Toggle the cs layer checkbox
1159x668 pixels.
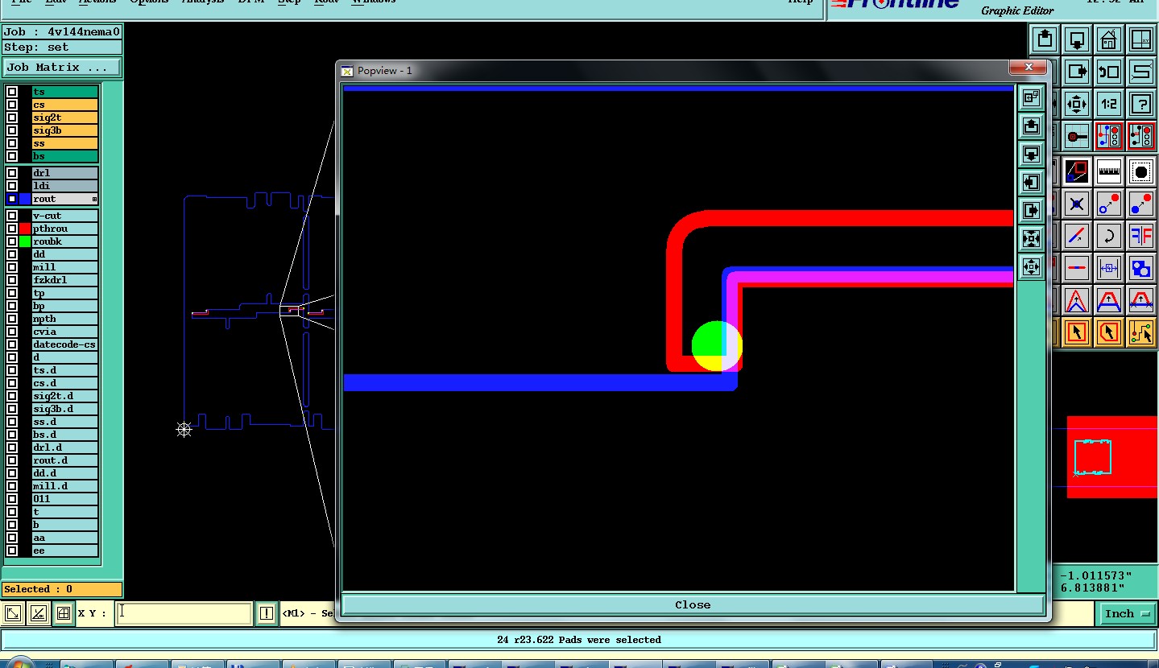pyautogui.click(x=12, y=105)
